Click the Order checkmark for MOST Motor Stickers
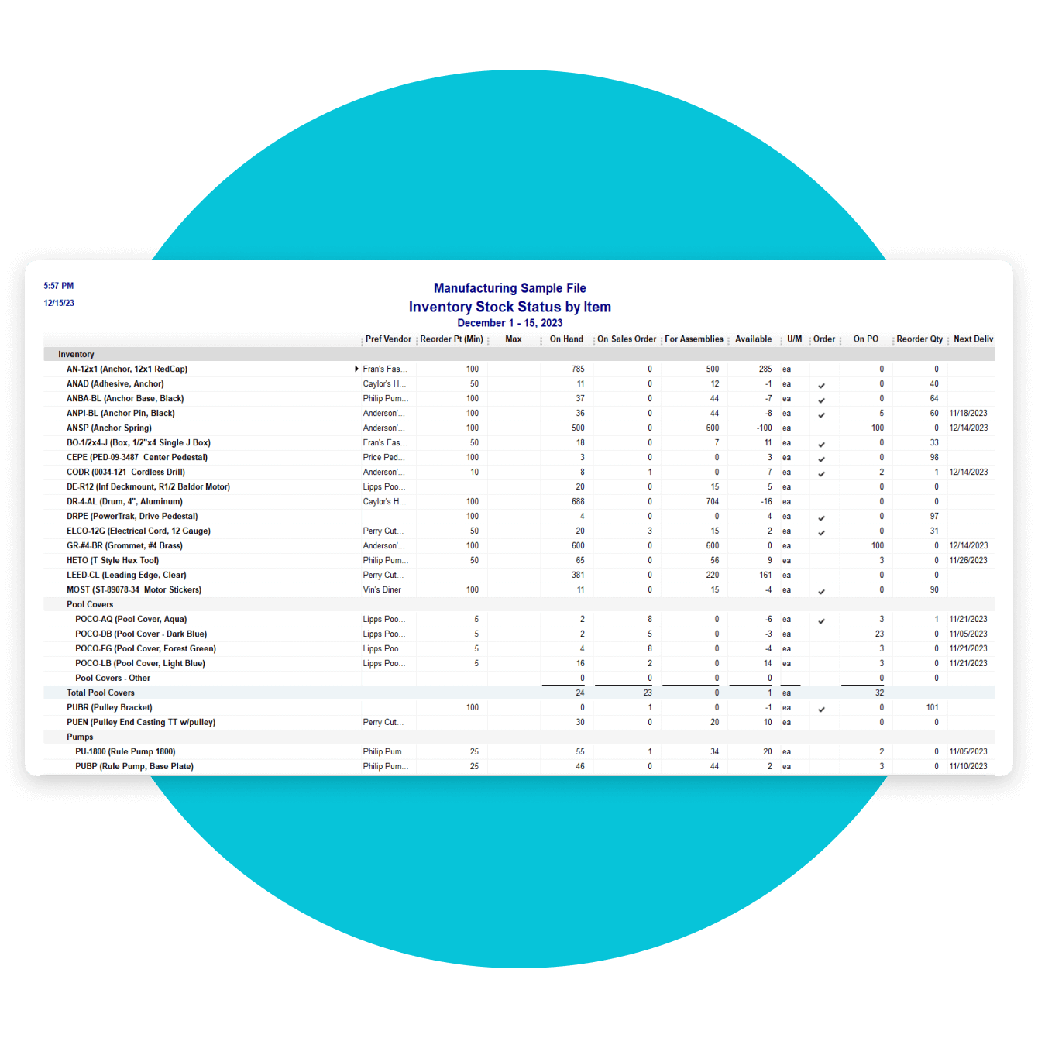The image size is (1038, 1038). [x=821, y=591]
